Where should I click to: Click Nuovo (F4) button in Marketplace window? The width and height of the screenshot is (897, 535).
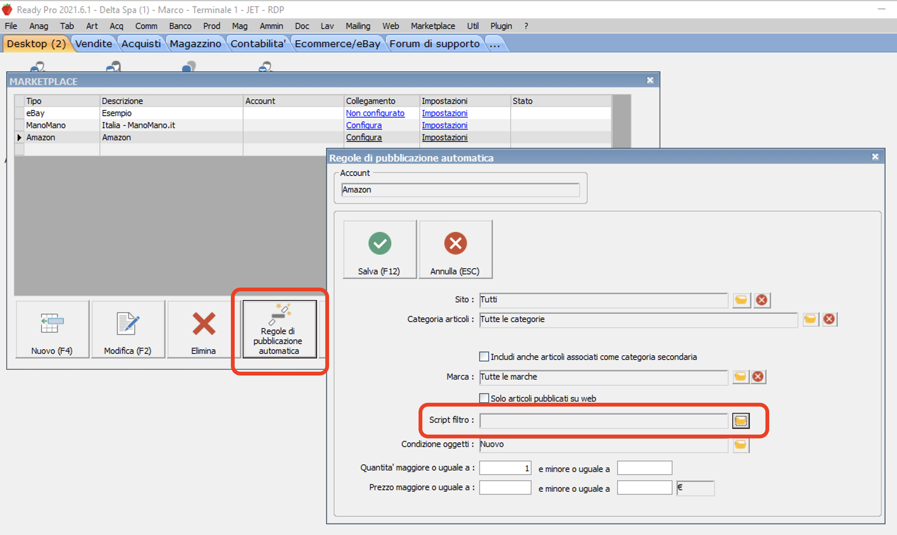coord(52,329)
